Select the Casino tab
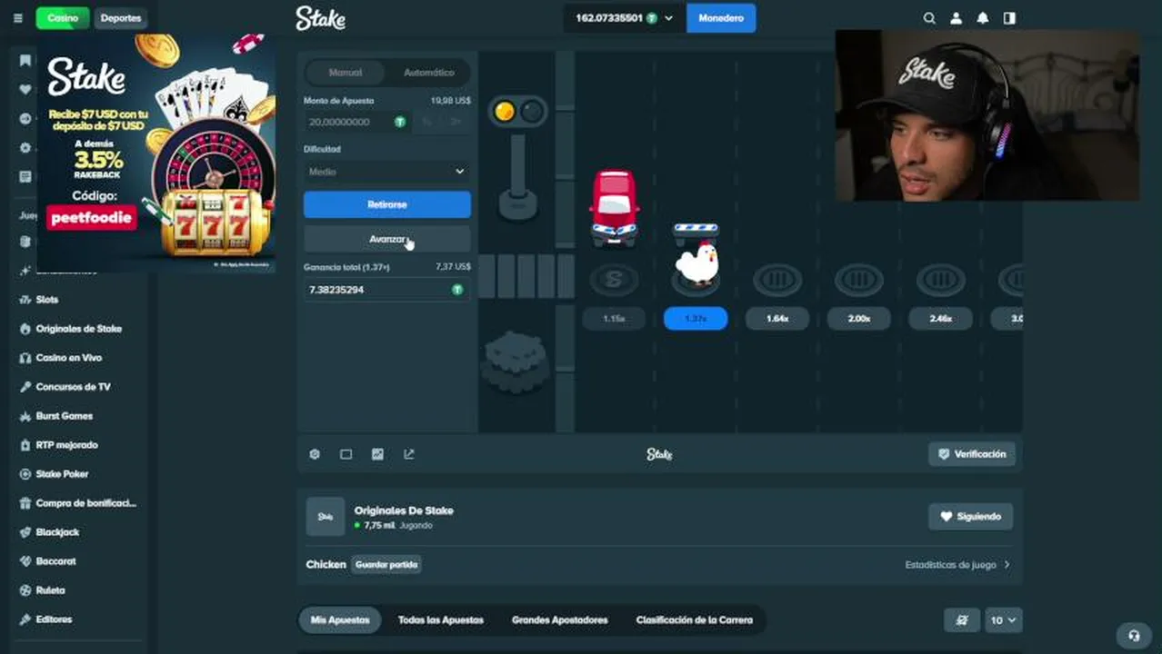 coord(63,18)
